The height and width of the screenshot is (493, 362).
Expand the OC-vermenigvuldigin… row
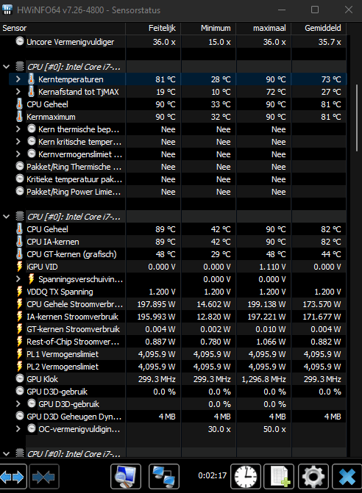tap(18, 429)
